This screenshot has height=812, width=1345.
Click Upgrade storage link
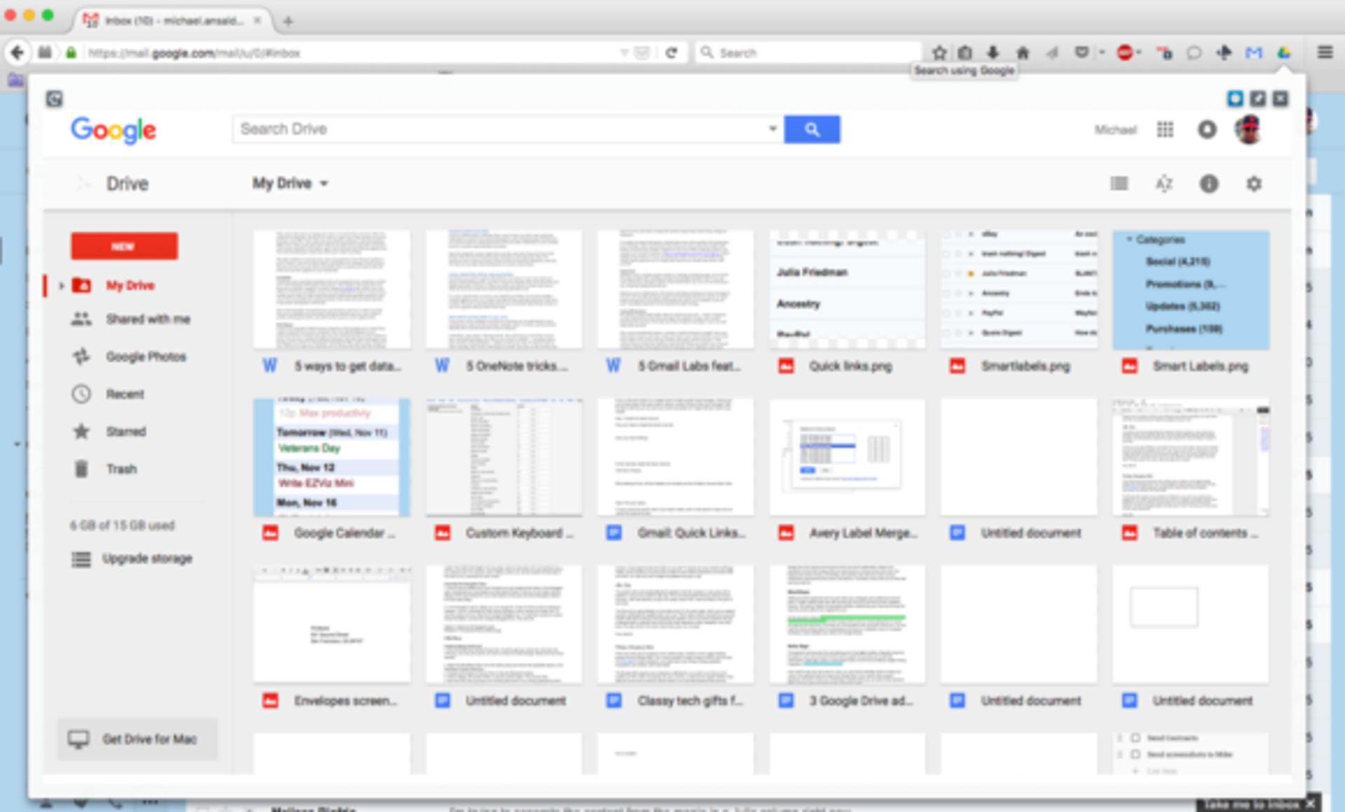146,558
